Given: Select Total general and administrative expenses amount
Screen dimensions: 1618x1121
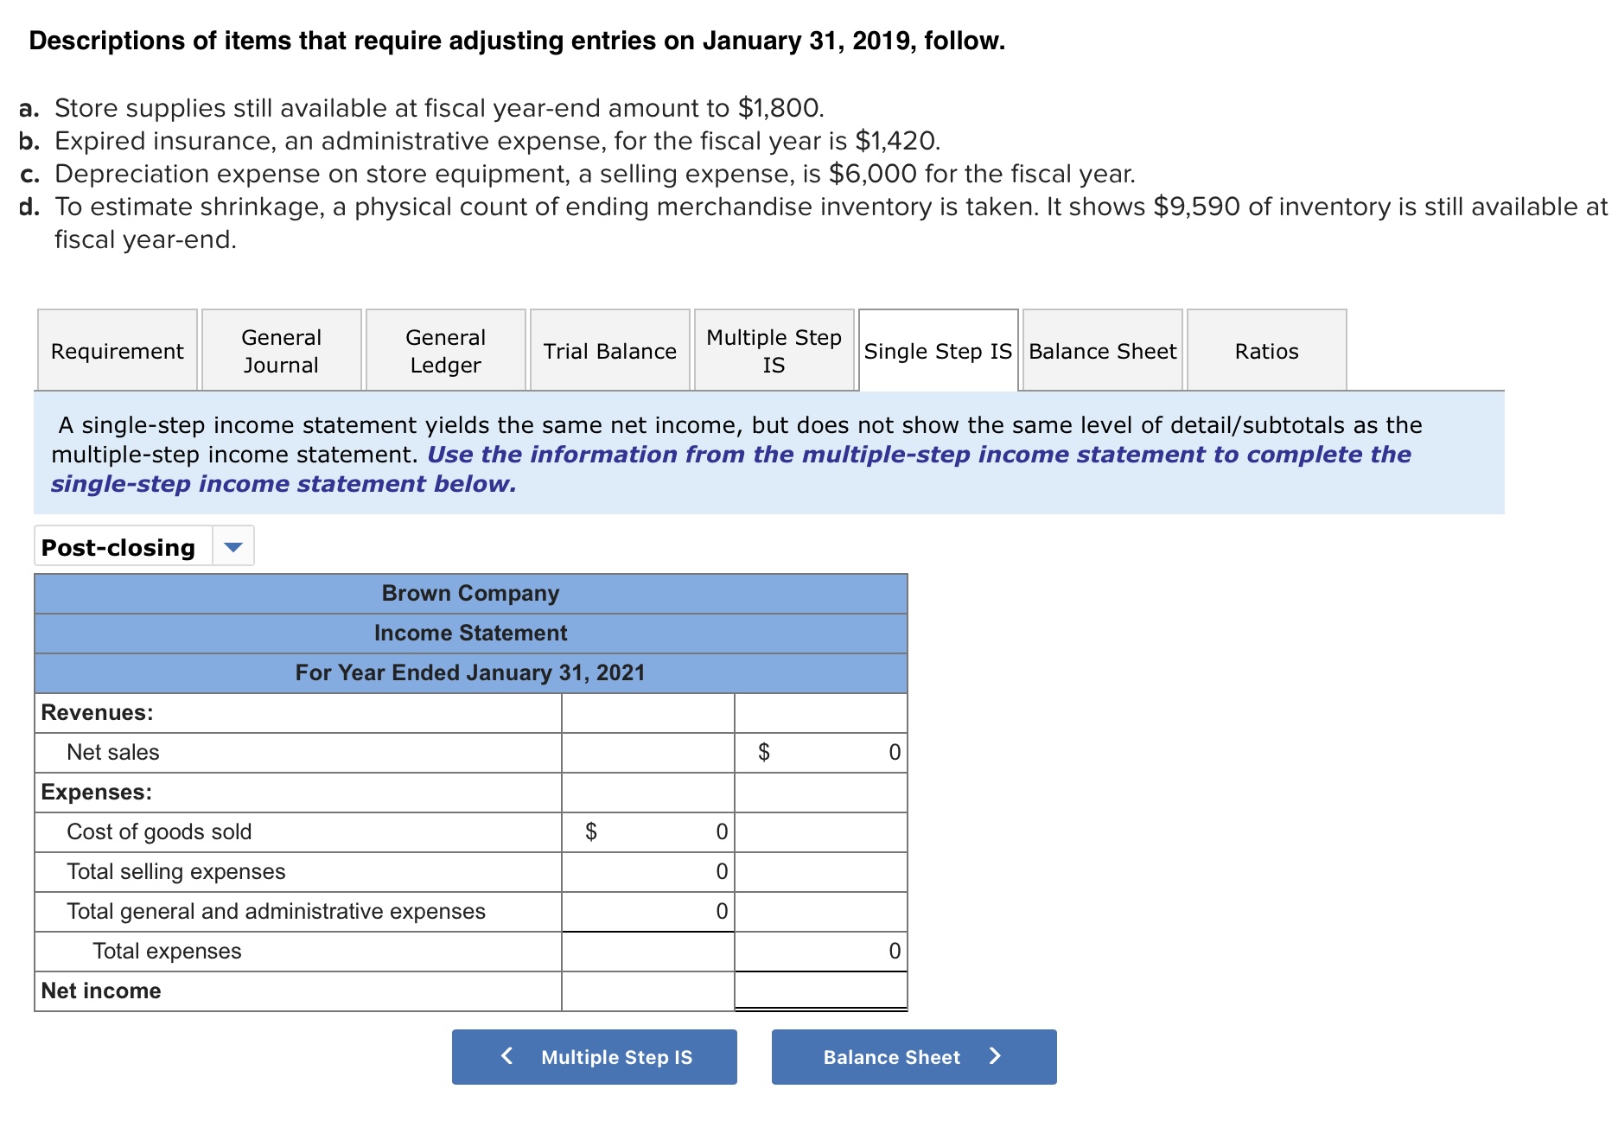Looking at the screenshot, I should point(648,912).
